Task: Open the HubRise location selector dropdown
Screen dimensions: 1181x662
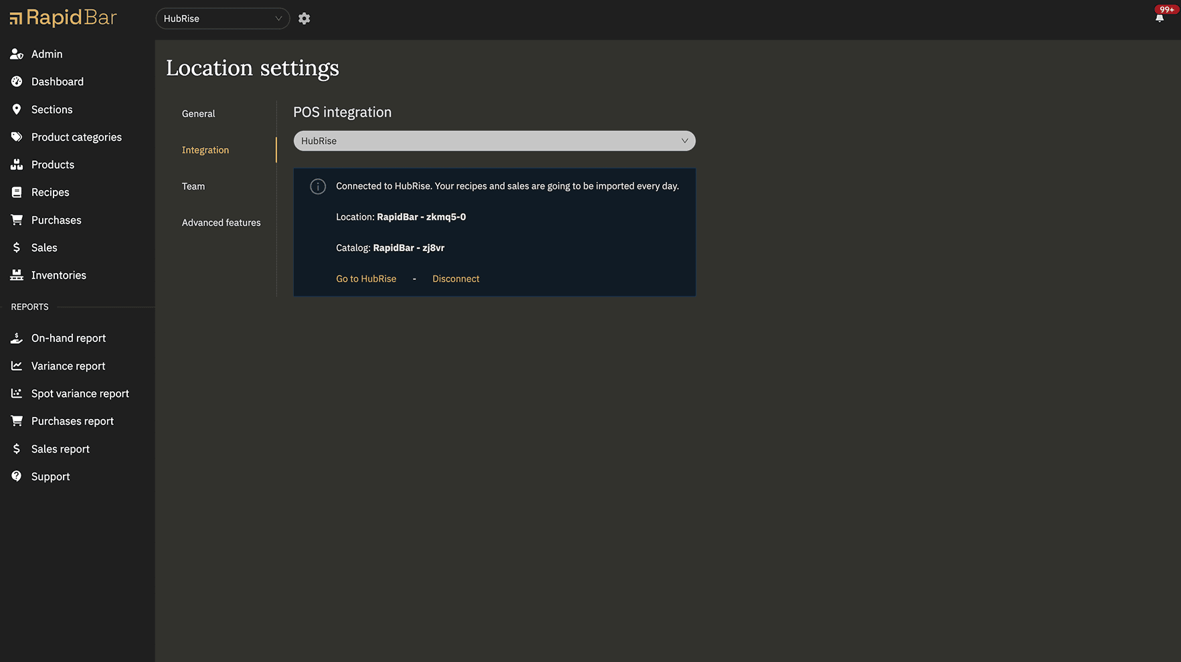Action: 223,19
